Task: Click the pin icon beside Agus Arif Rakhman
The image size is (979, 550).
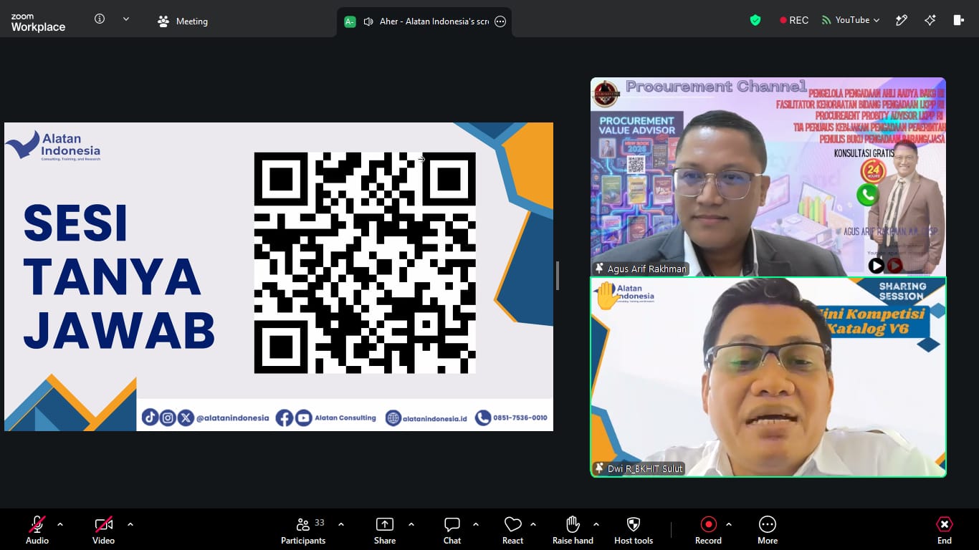Action: (x=599, y=269)
